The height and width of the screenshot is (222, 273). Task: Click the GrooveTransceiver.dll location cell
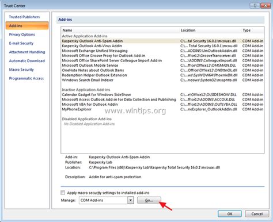coord(208,56)
